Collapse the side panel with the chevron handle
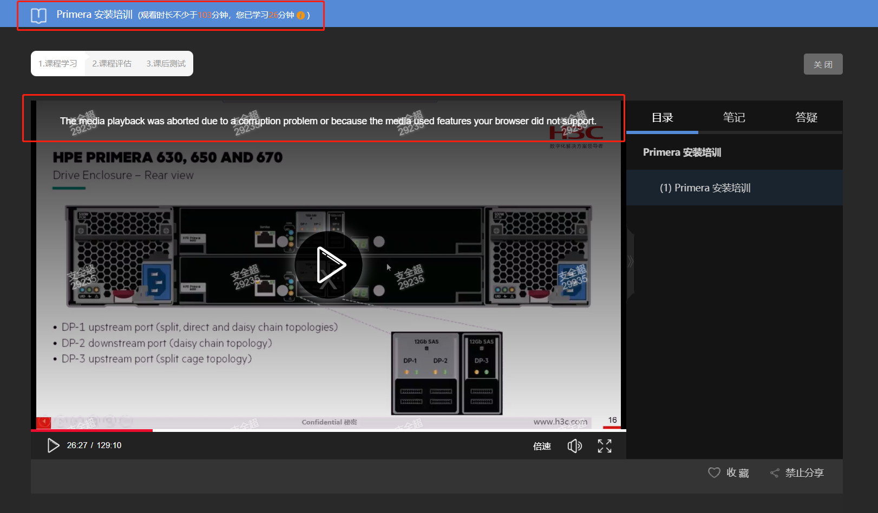 pos(630,262)
